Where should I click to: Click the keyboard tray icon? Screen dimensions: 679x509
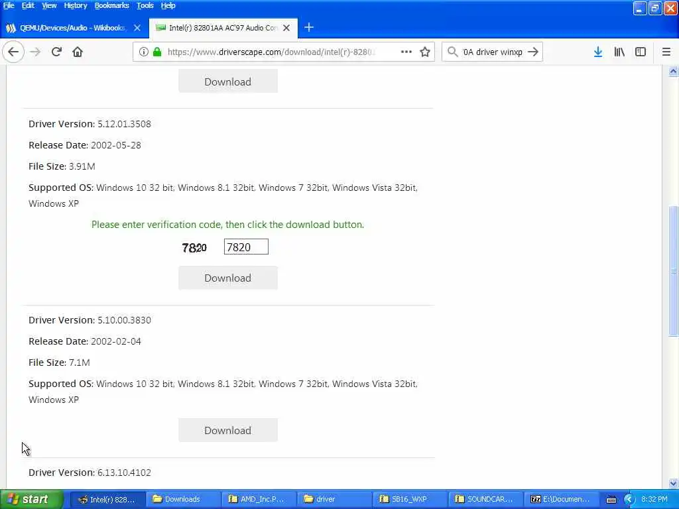(611, 500)
